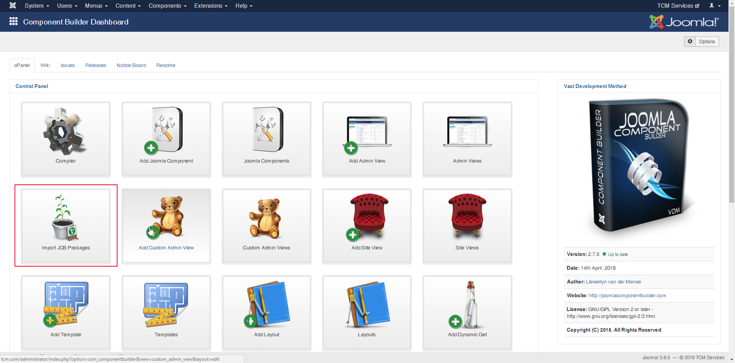The height and width of the screenshot is (363, 735).
Task: Click the Joomla icon in top menu bar
Action: 13,5
